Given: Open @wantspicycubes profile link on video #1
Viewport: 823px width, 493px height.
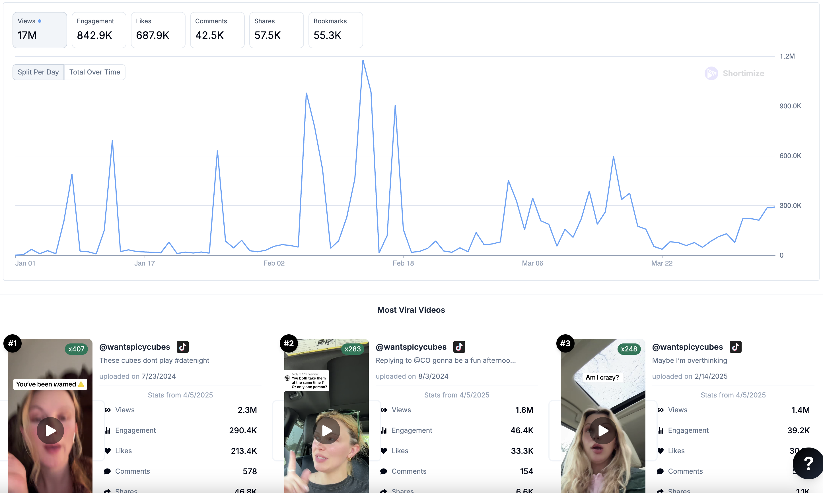Looking at the screenshot, I should click(135, 347).
